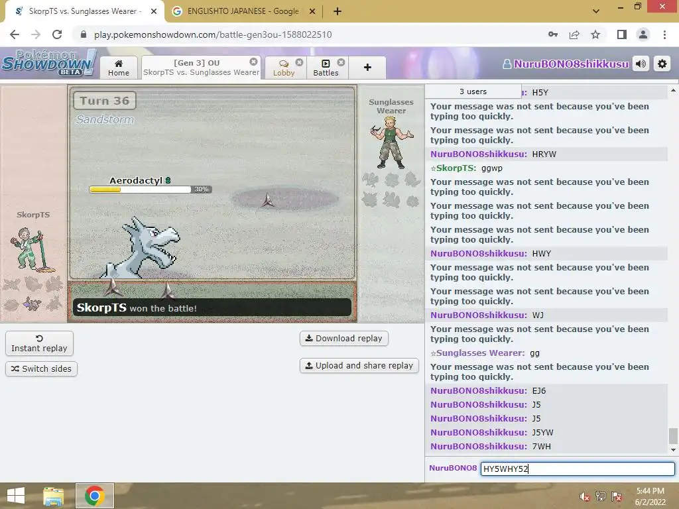The image size is (679, 509).
Task: Bookmark page with the star icon
Action: click(x=595, y=34)
